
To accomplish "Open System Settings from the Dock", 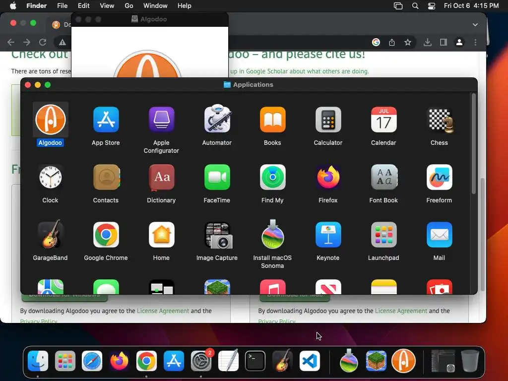I will [x=201, y=361].
